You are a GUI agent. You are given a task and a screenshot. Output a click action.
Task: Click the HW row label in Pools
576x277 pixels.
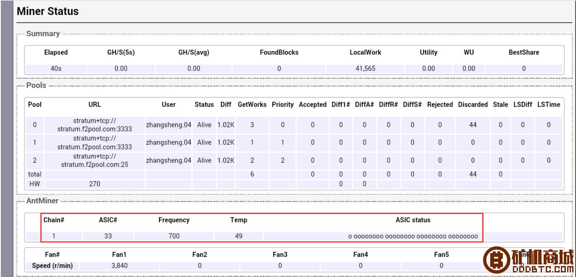point(34,183)
